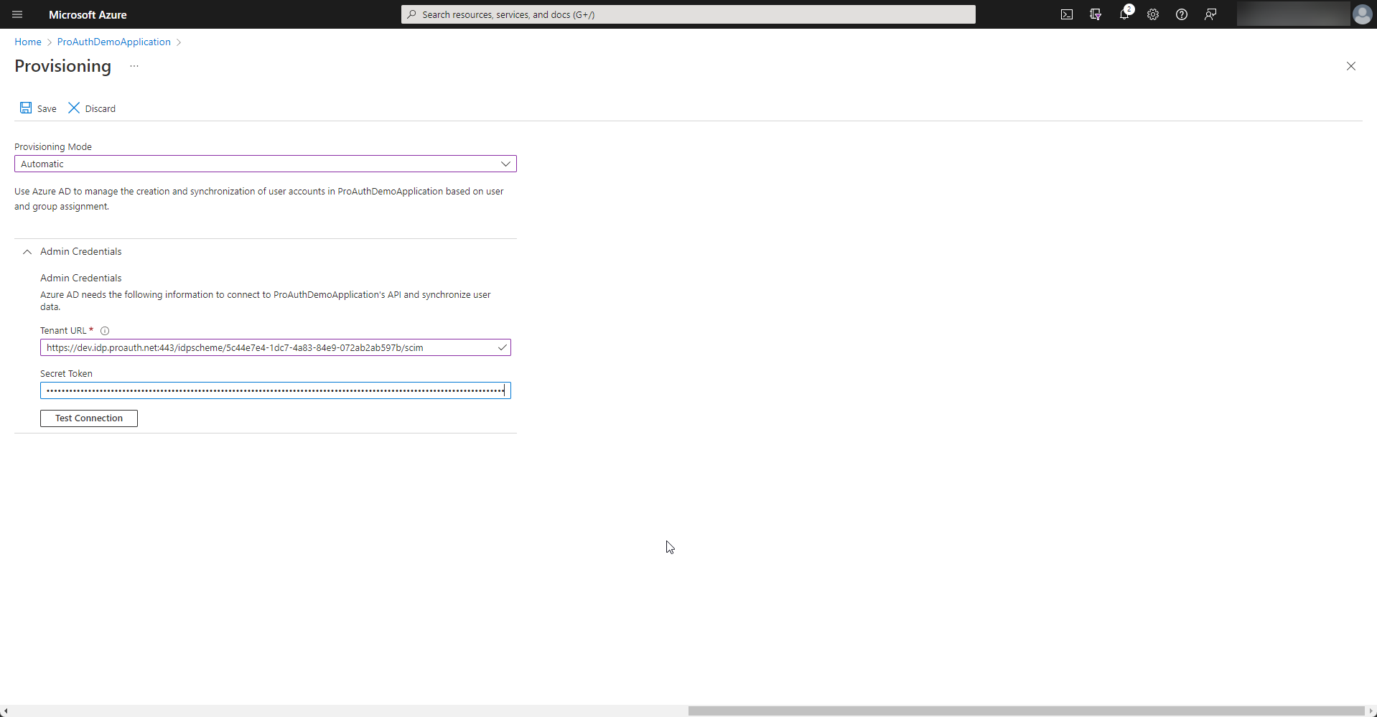Click the Save icon on the toolbar
The height and width of the screenshot is (717, 1377).
[37, 108]
